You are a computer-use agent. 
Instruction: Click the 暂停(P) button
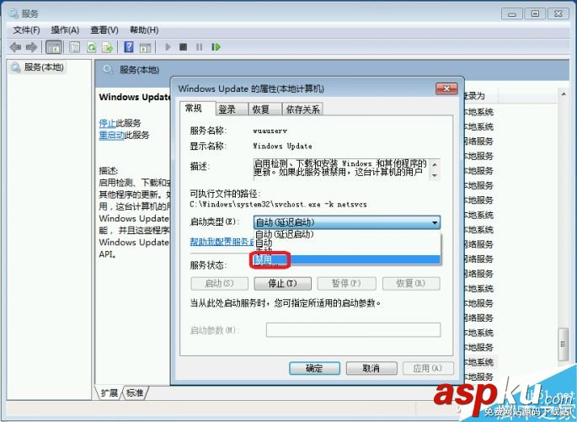(346, 284)
